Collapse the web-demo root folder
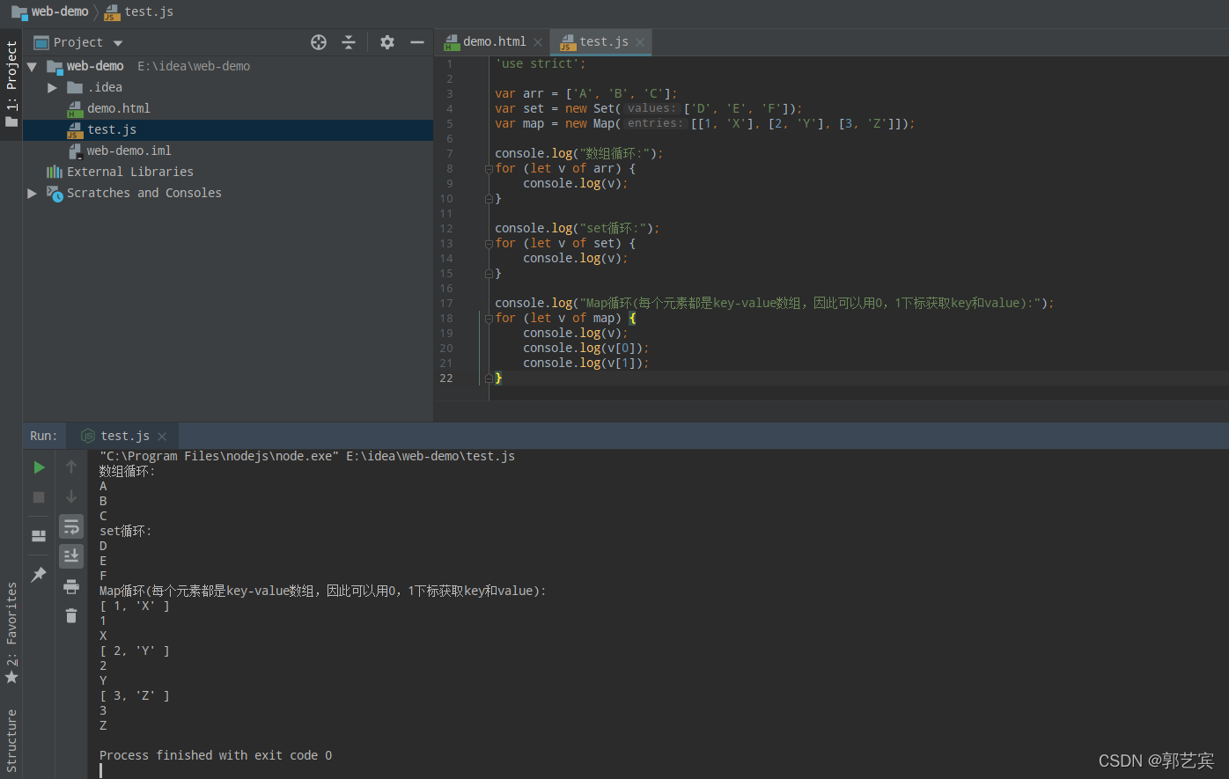 pyautogui.click(x=32, y=66)
